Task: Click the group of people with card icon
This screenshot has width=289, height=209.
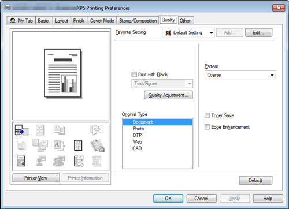Action: click(x=59, y=161)
